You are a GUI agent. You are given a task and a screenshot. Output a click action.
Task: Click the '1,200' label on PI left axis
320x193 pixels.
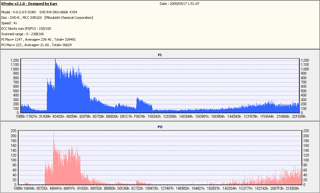pos(15,60)
